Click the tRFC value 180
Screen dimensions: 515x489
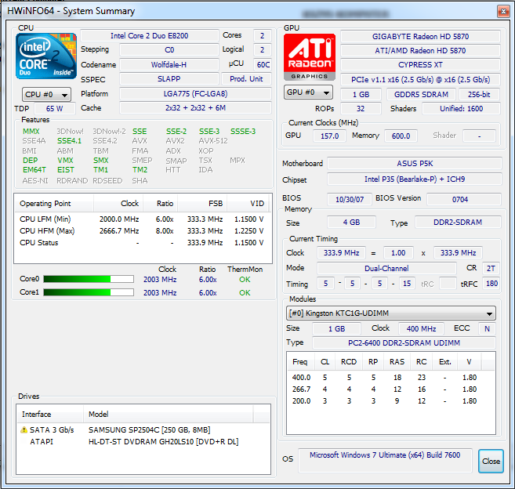[x=491, y=284]
